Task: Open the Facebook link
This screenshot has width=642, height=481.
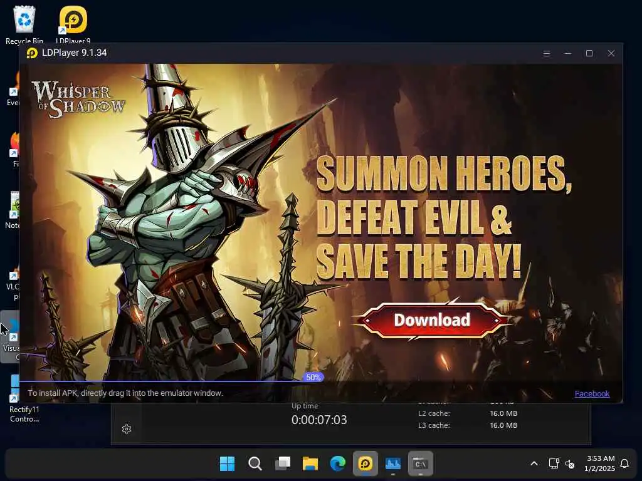Action: 592,393
